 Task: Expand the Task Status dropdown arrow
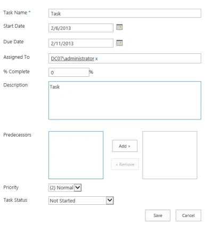tap(110, 201)
